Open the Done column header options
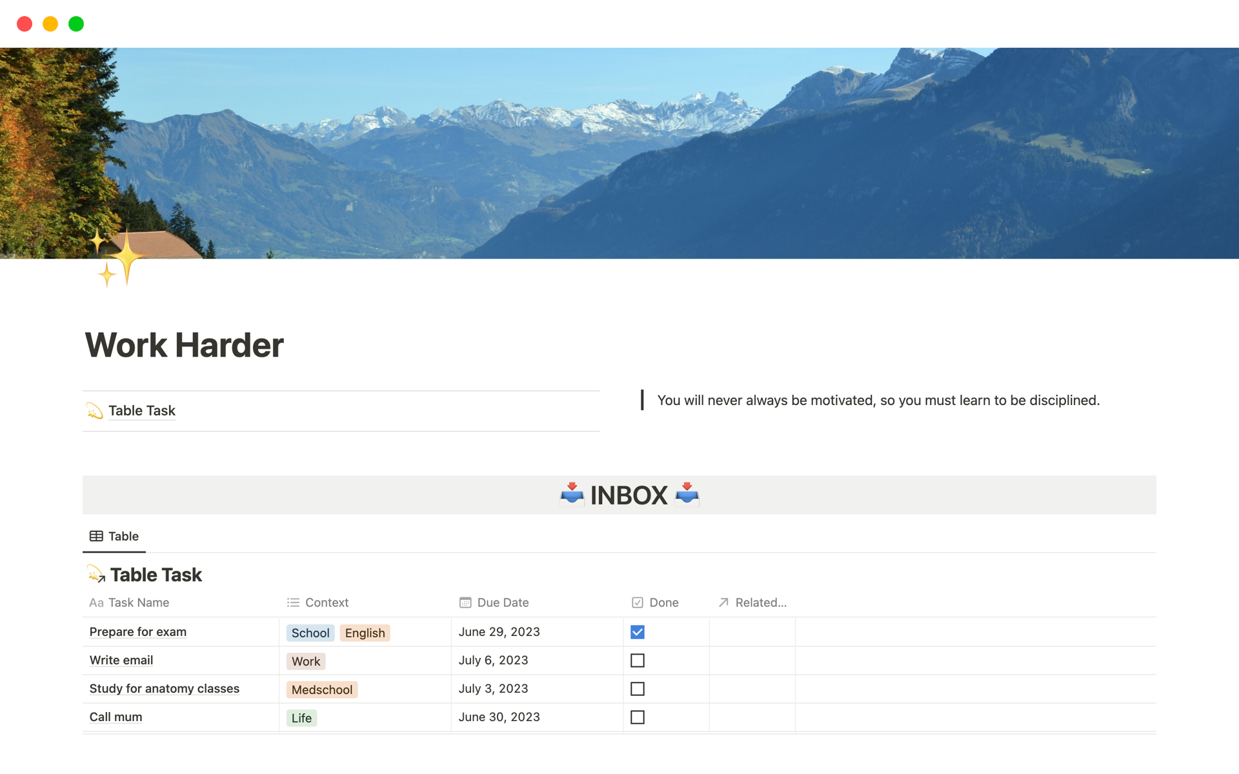 (x=663, y=602)
